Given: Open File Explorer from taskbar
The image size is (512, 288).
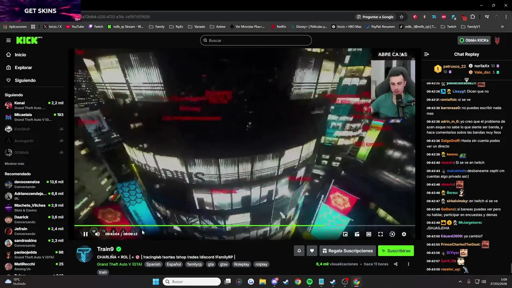Looking at the screenshot, I should click(x=262, y=282).
